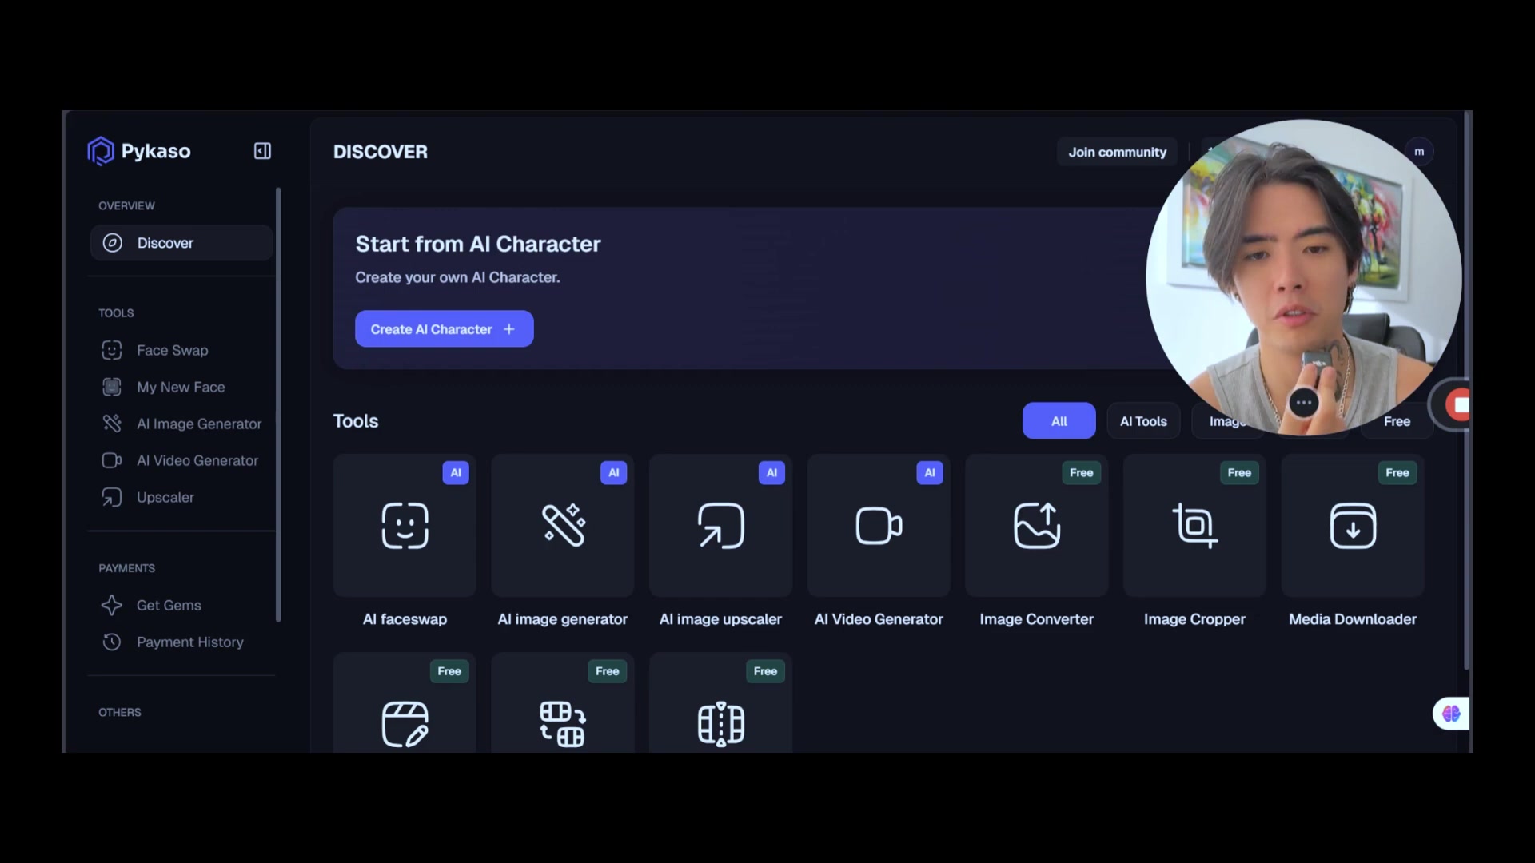This screenshot has width=1535, height=863.
Task: Open the split flip tool card
Action: [x=720, y=703]
